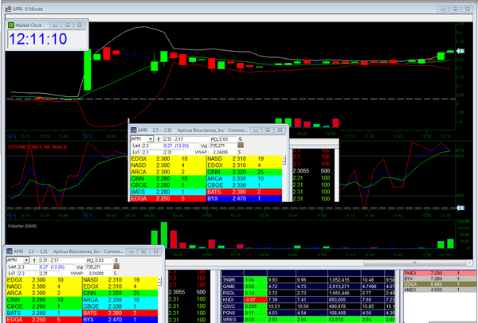Click title bar icon of upper Apricus Biosciences window
Screen dimensions: 478x323
coord(134,128)
